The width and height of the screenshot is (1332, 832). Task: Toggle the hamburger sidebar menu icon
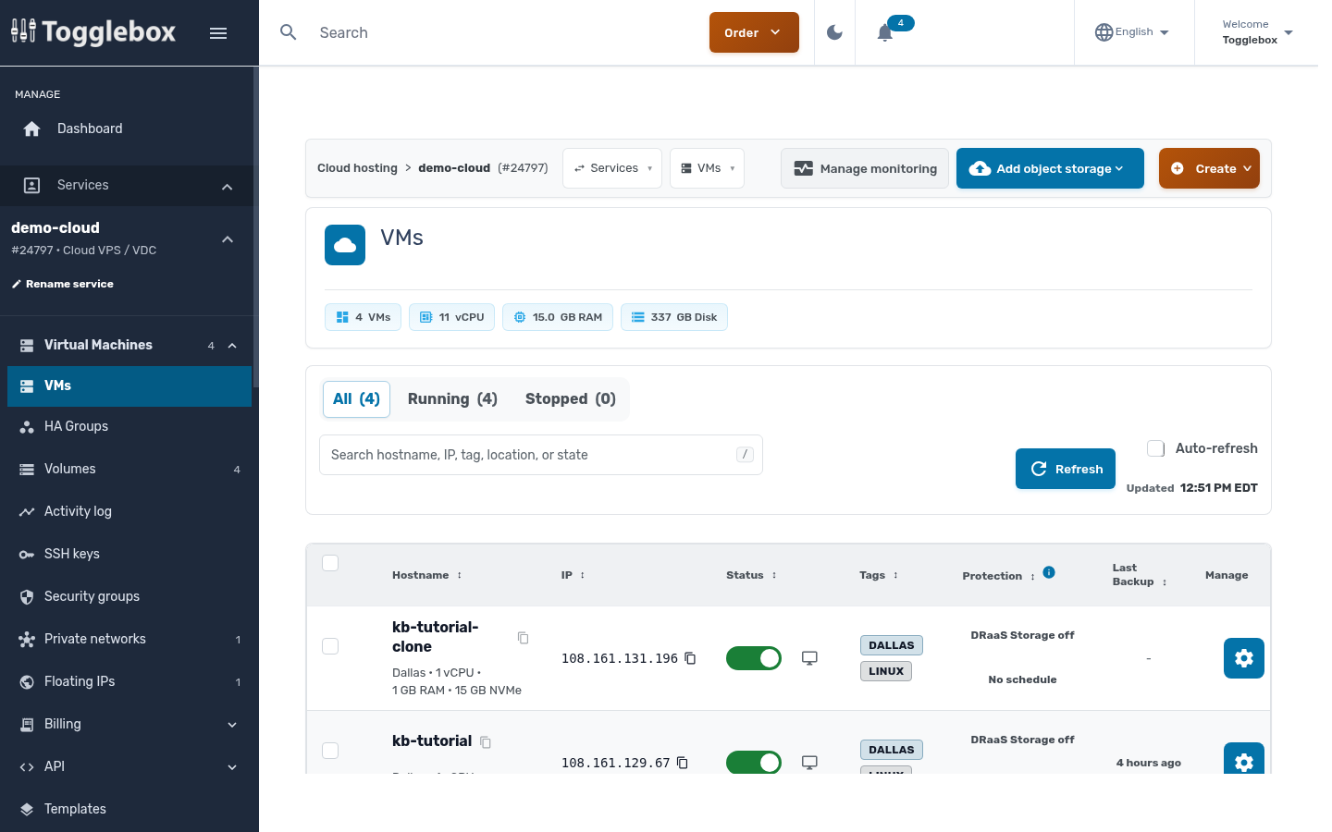point(218,33)
